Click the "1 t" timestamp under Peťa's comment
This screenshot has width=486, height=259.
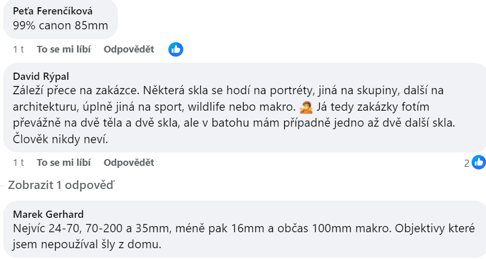19,49
